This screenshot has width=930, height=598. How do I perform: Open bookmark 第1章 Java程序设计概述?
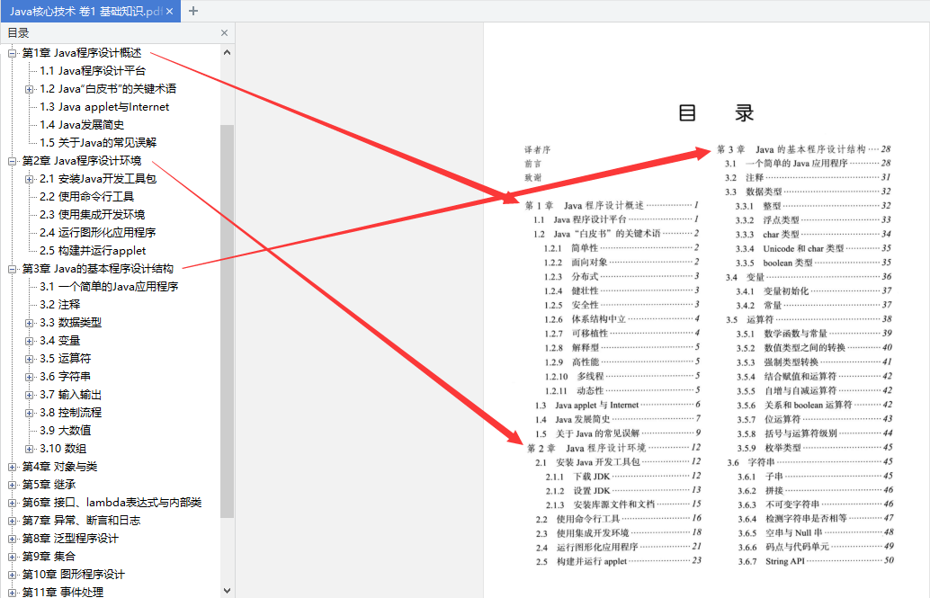(82, 53)
